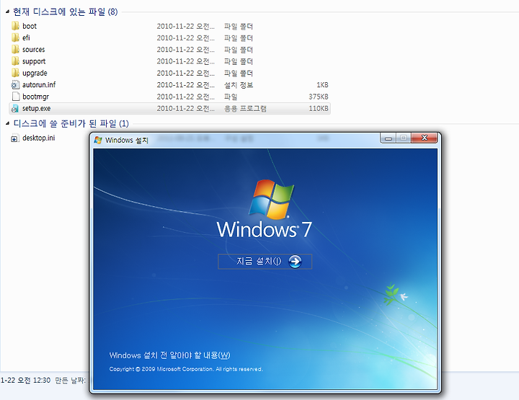This screenshot has height=400, width=519.
Task: Select the upgrade folder name
Action: point(35,73)
